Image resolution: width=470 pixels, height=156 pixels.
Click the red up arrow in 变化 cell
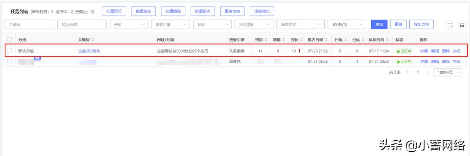click(300, 51)
